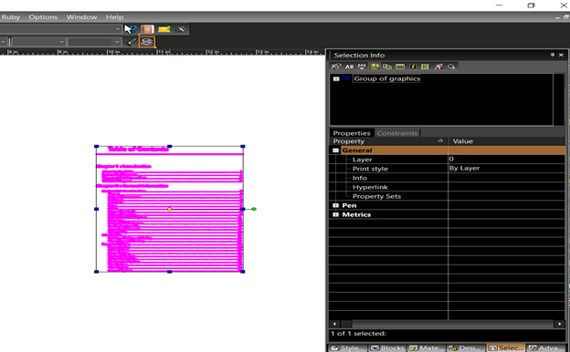Click the right arrow of properties scrollbar

point(559,324)
